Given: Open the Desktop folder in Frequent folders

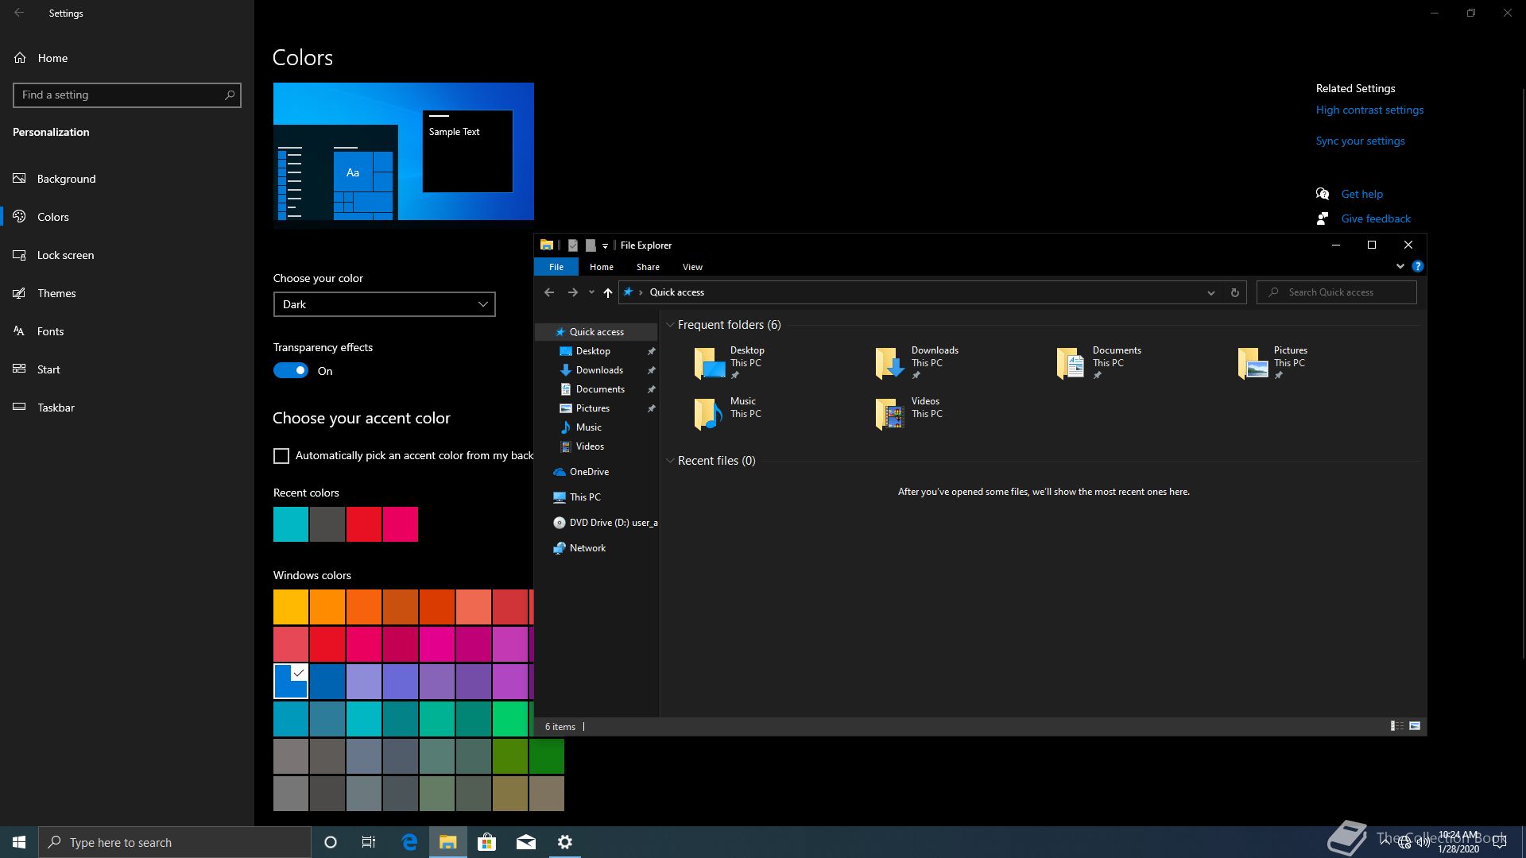Looking at the screenshot, I should [x=730, y=363].
